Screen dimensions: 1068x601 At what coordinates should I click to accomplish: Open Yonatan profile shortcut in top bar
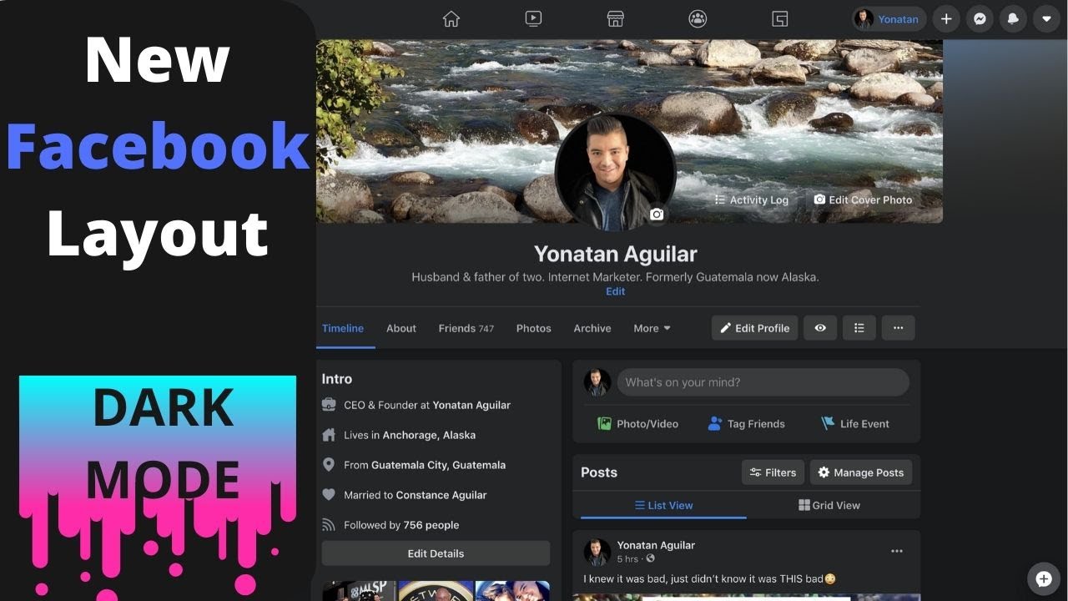point(889,19)
